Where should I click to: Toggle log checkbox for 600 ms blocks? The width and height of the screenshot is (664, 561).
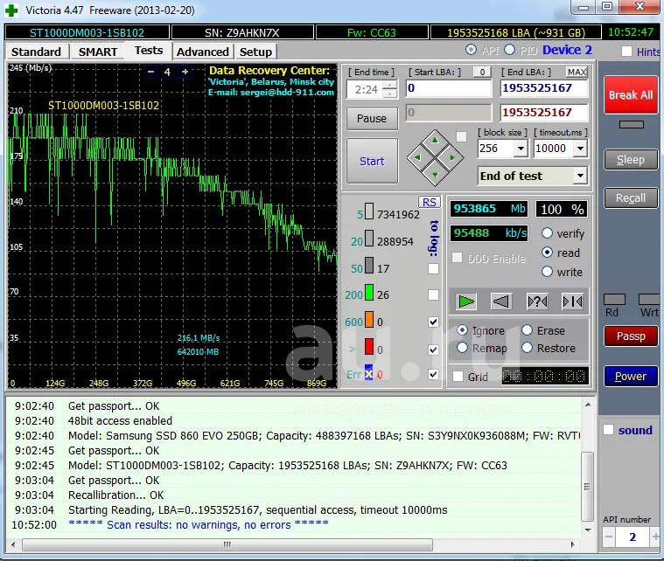click(x=433, y=322)
